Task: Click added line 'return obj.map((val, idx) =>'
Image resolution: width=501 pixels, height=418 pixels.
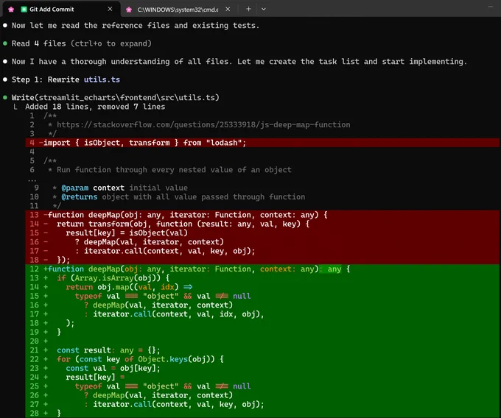Action: pyautogui.click(x=262, y=287)
